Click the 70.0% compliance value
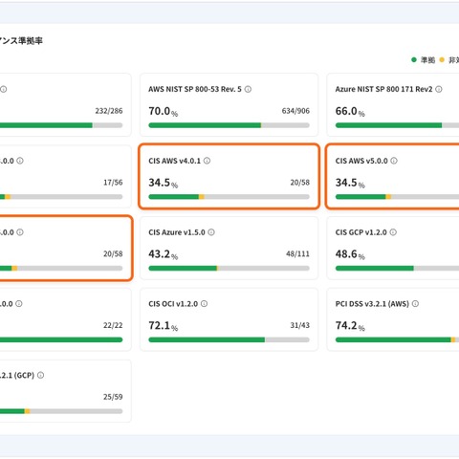This screenshot has height=459, width=459. coord(164,111)
